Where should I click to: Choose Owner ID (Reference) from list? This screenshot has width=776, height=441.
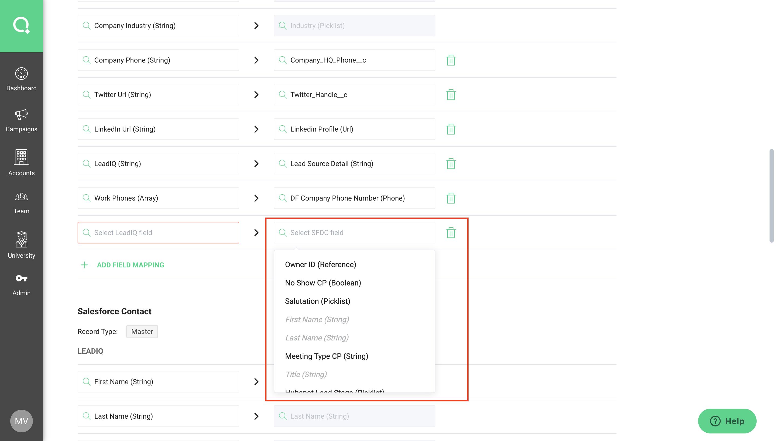pyautogui.click(x=320, y=264)
